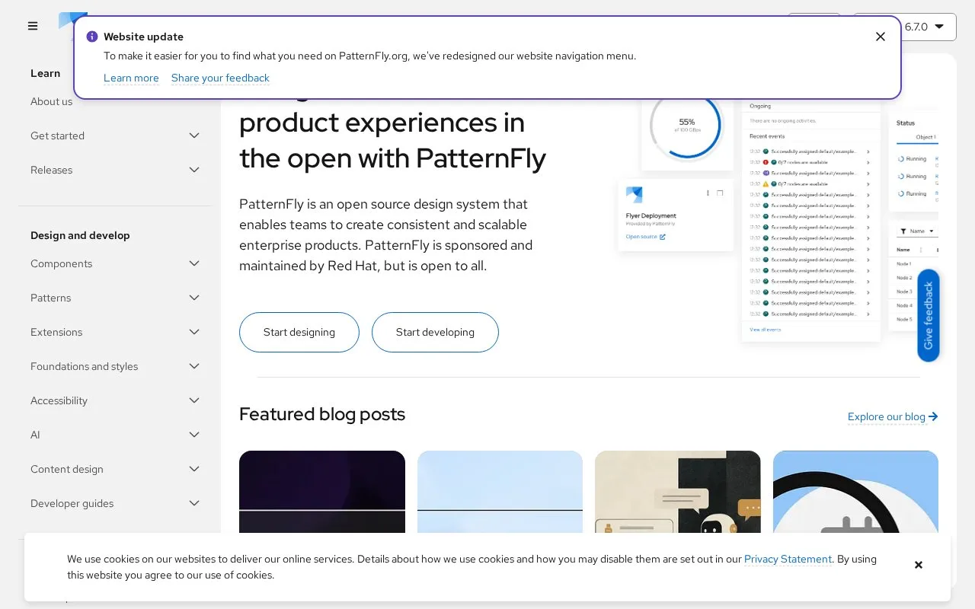Dismiss the cookie notice
This screenshot has width=975, height=609.
click(919, 565)
